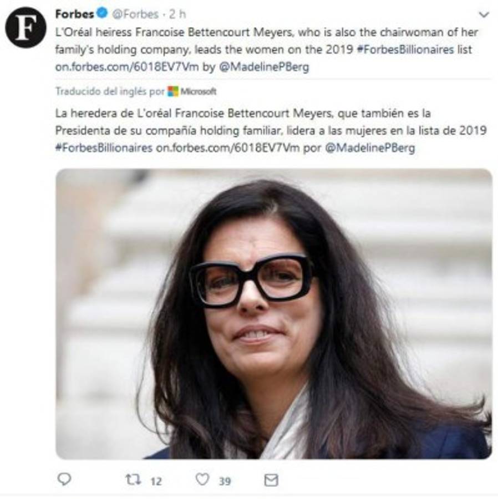
Task: Click the reply speech bubble icon
Action: click(x=64, y=480)
